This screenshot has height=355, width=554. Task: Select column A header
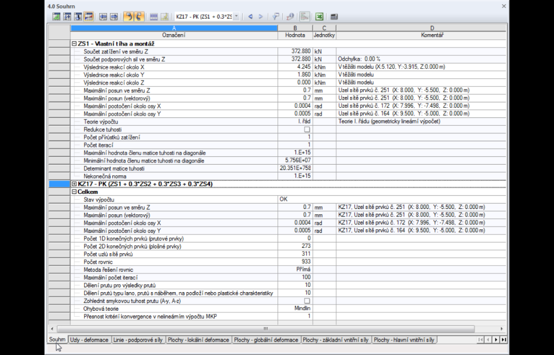174,28
